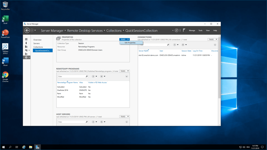This screenshot has height=150, width=267.
Task: Click the back navigation arrow in Server Manager
Action: coord(27,31)
